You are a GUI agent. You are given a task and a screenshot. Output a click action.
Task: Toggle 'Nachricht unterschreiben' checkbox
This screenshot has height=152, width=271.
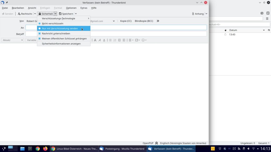click(64, 34)
